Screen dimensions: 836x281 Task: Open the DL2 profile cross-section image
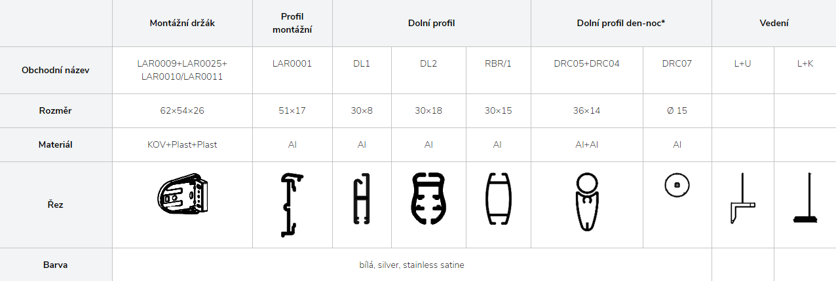pos(428,199)
